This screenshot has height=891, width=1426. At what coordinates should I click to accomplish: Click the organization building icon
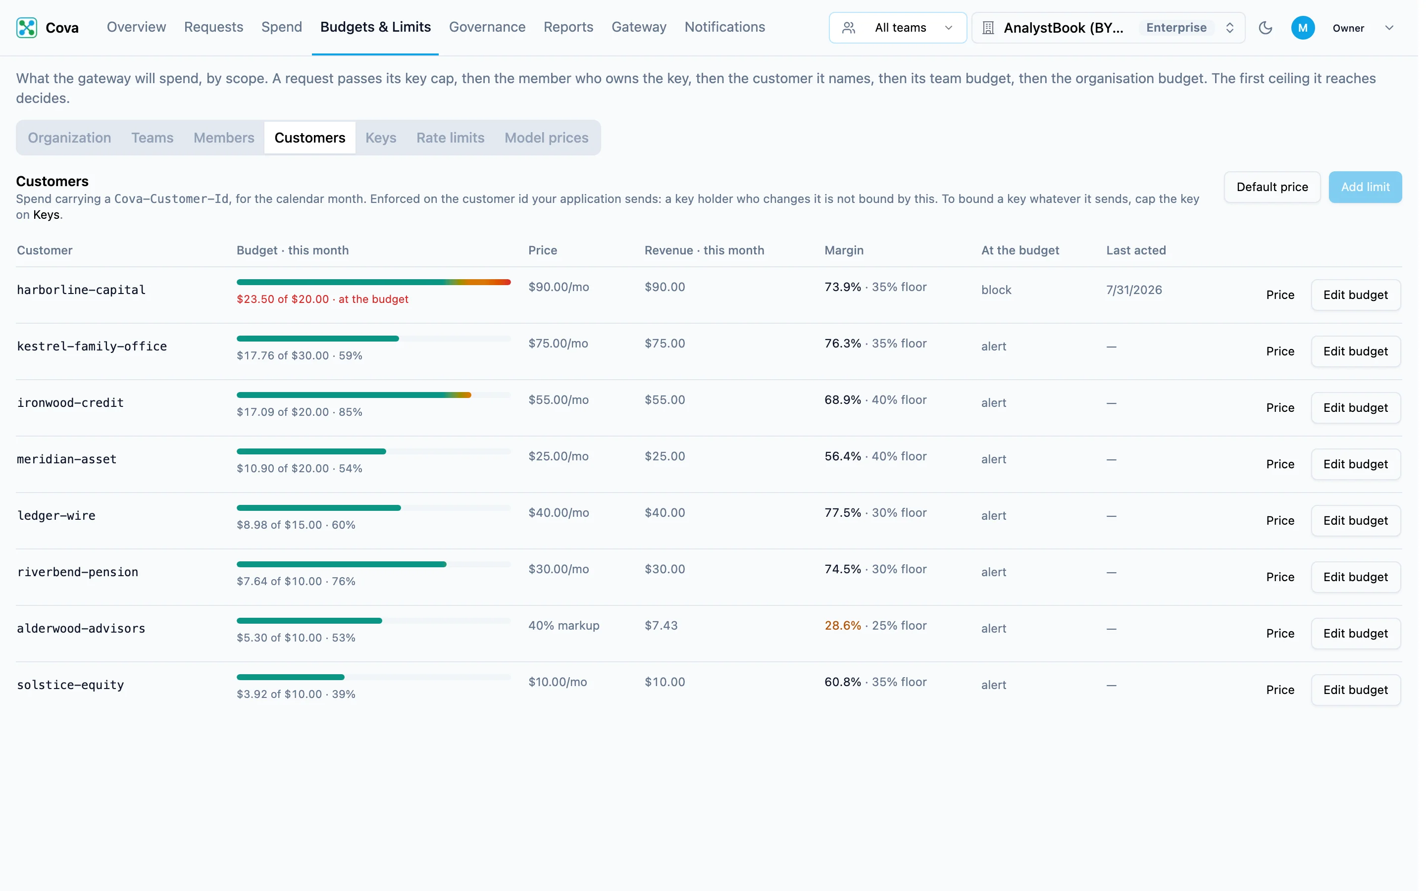point(988,28)
